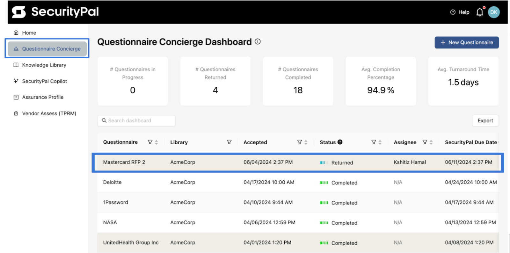Open the Deloitte questionnaire row
Viewport: 510px width, 253px height.
(298, 182)
